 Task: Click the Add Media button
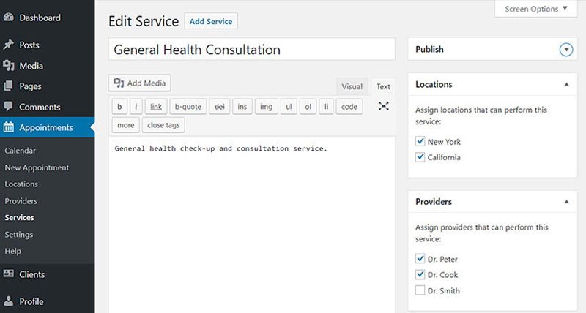[139, 83]
